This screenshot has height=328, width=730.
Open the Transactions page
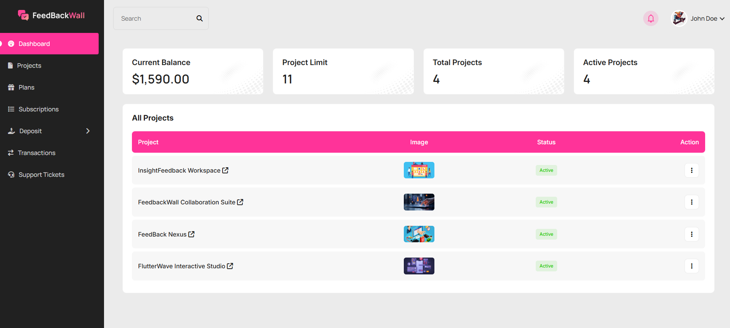(x=36, y=153)
